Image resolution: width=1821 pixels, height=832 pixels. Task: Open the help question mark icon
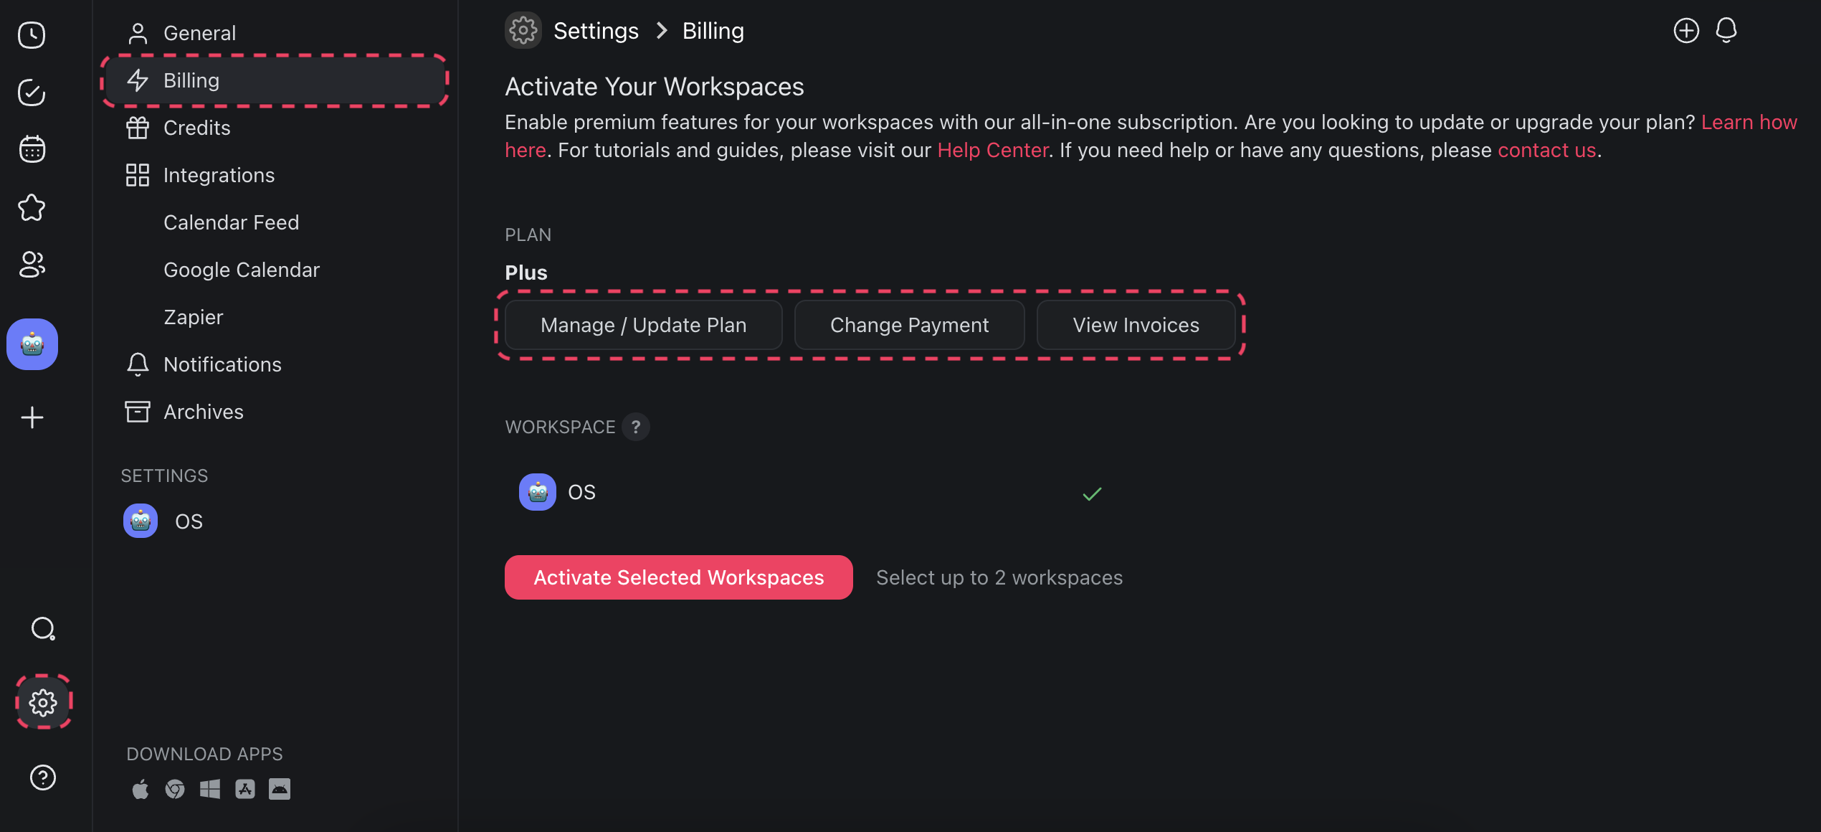[x=43, y=777]
